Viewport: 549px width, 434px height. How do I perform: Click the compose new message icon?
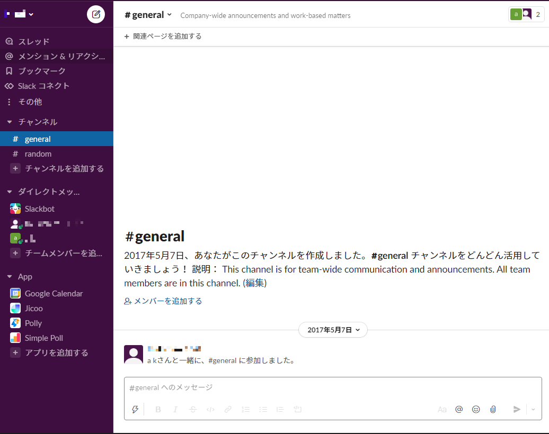point(96,14)
